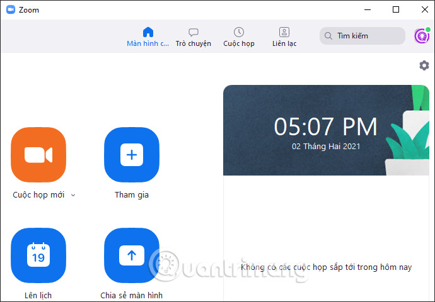Click the date 02 Tháng Hai 2021
Image resolution: width=435 pixels, height=302 pixels.
tap(326, 146)
